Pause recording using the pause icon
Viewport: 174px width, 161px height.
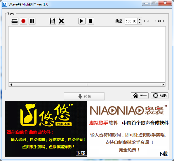pos(32,21)
